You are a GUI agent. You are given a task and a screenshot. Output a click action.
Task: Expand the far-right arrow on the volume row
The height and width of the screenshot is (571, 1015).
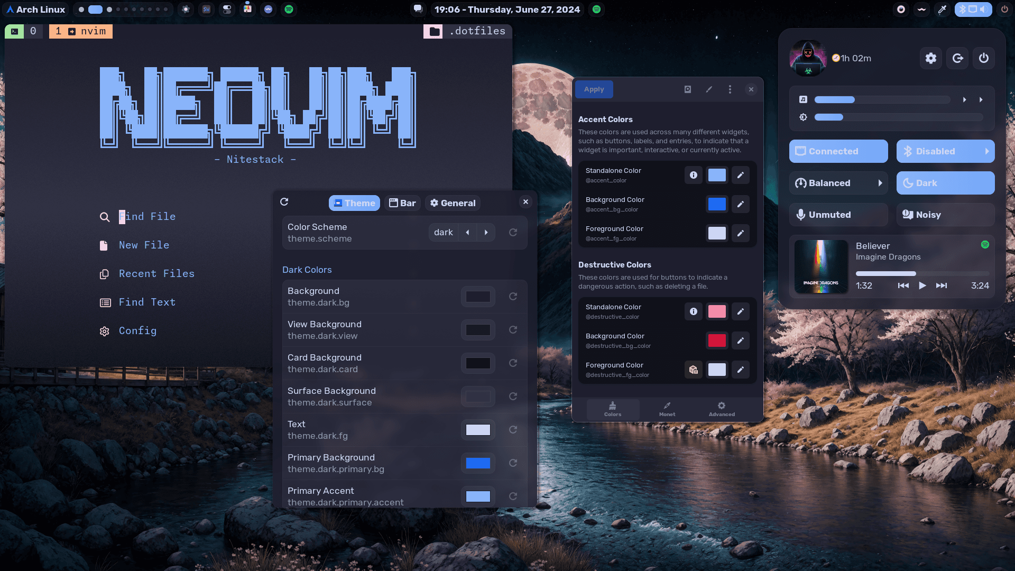(981, 100)
